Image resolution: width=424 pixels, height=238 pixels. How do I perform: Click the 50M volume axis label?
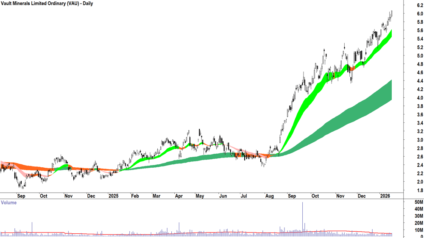coord(419,202)
